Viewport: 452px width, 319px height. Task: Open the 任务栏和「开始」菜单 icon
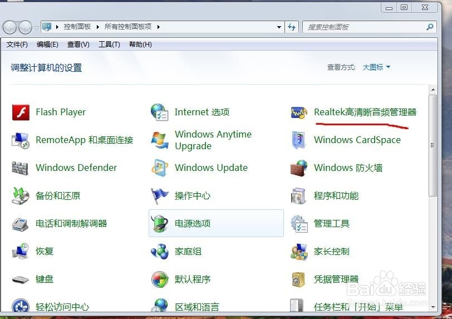297,306
